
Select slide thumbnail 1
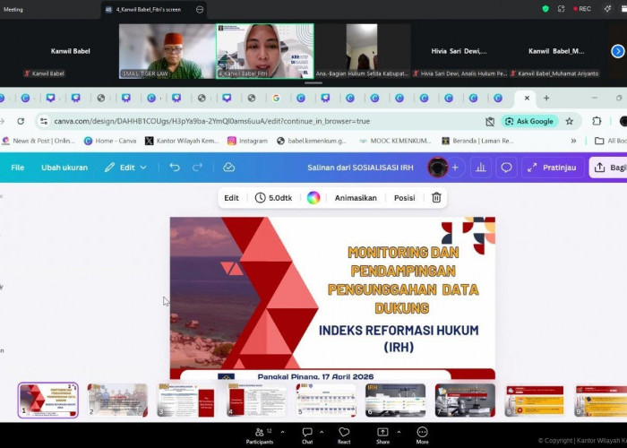pyautogui.click(x=48, y=400)
